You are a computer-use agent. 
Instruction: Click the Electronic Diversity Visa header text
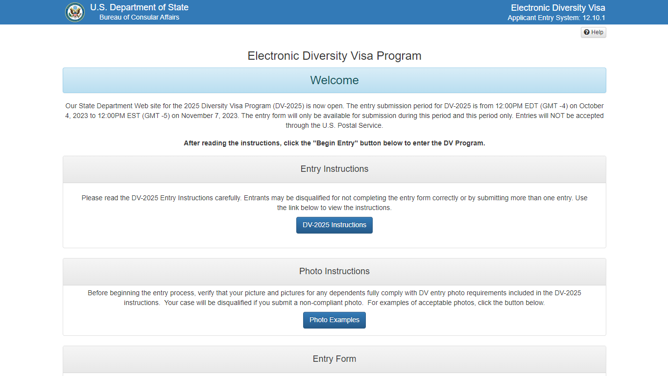tap(558, 8)
